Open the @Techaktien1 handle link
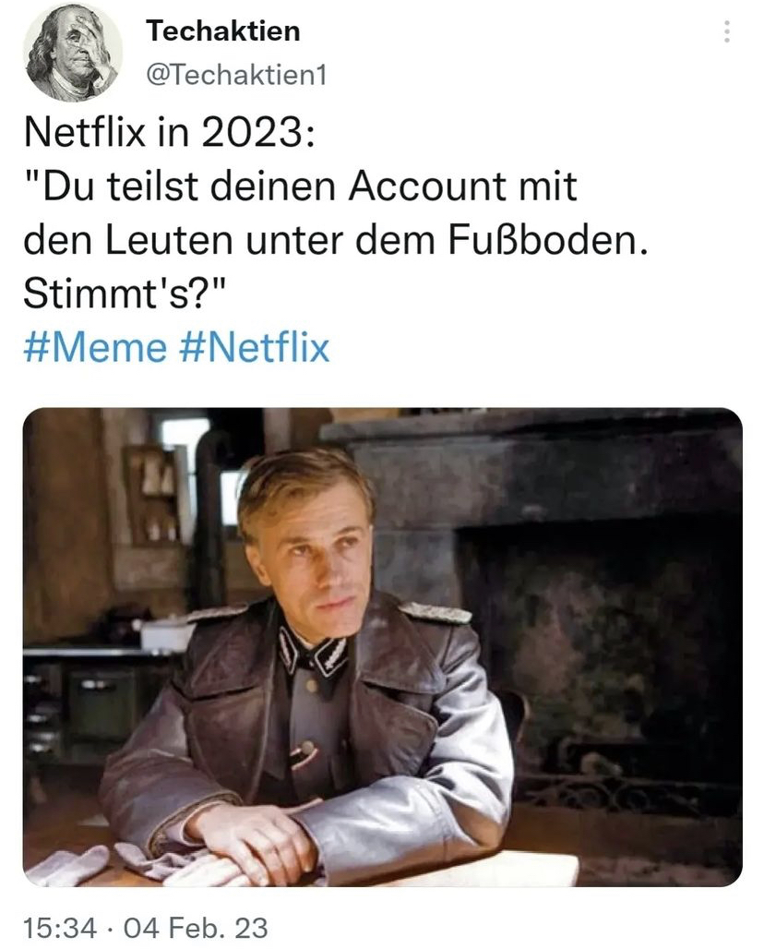The width and height of the screenshot is (764, 949). coord(236,76)
